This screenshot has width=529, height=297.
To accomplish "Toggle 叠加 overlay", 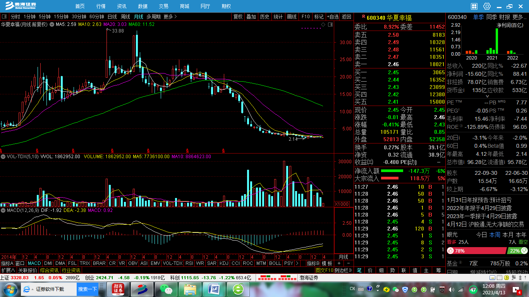I will pos(251,17).
